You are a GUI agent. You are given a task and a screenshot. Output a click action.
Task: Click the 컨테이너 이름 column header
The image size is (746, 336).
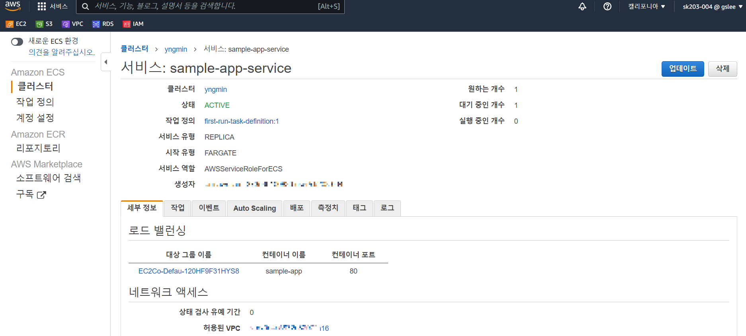(x=284, y=255)
